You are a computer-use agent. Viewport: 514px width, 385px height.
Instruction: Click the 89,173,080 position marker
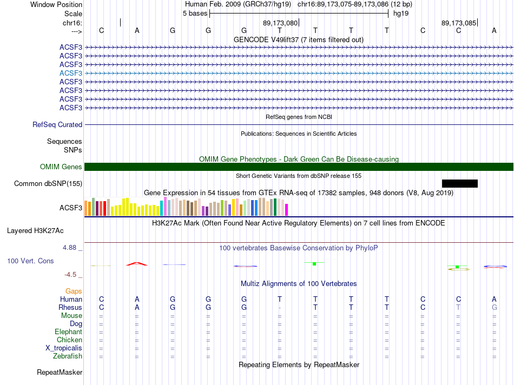[x=280, y=23]
